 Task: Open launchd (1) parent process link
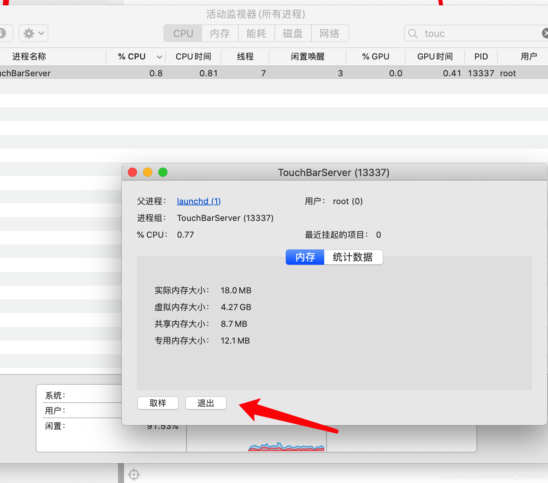coord(199,201)
